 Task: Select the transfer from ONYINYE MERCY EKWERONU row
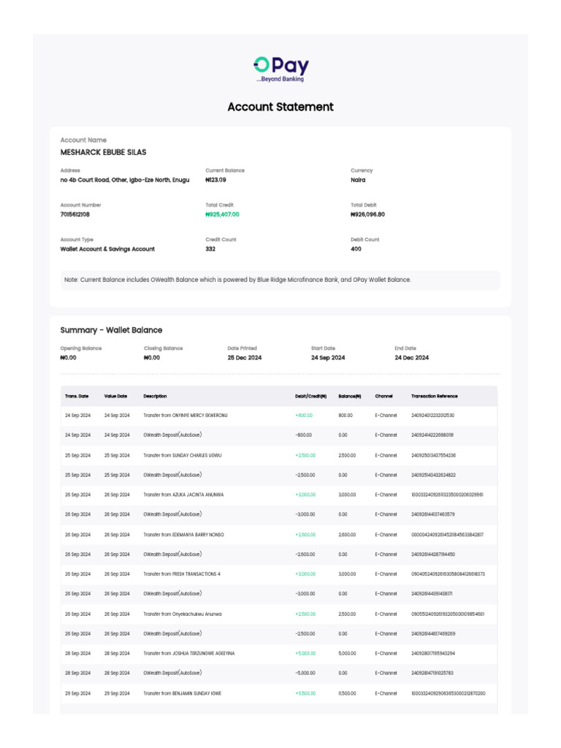pyautogui.click(x=186, y=416)
